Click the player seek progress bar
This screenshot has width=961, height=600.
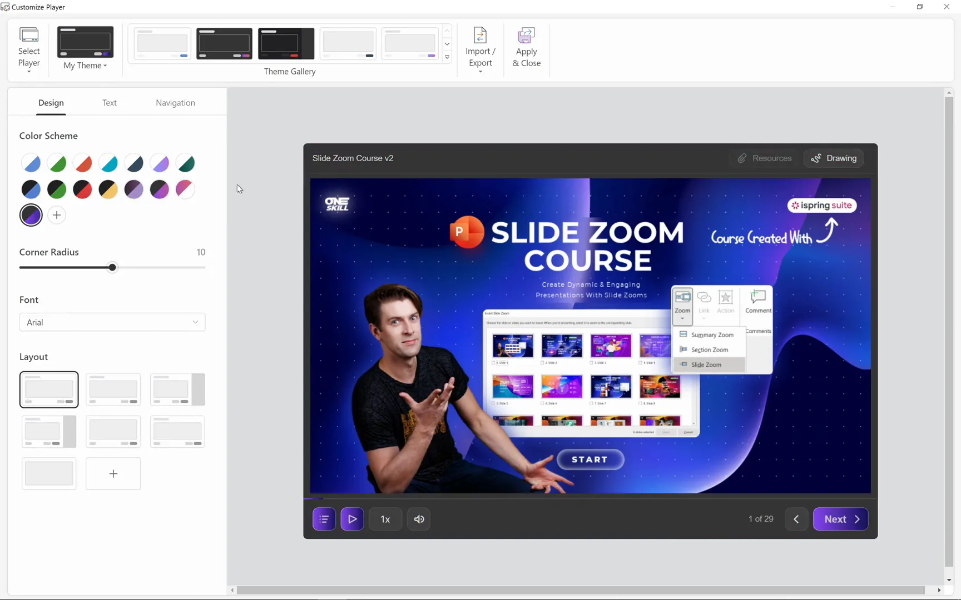[x=591, y=498]
